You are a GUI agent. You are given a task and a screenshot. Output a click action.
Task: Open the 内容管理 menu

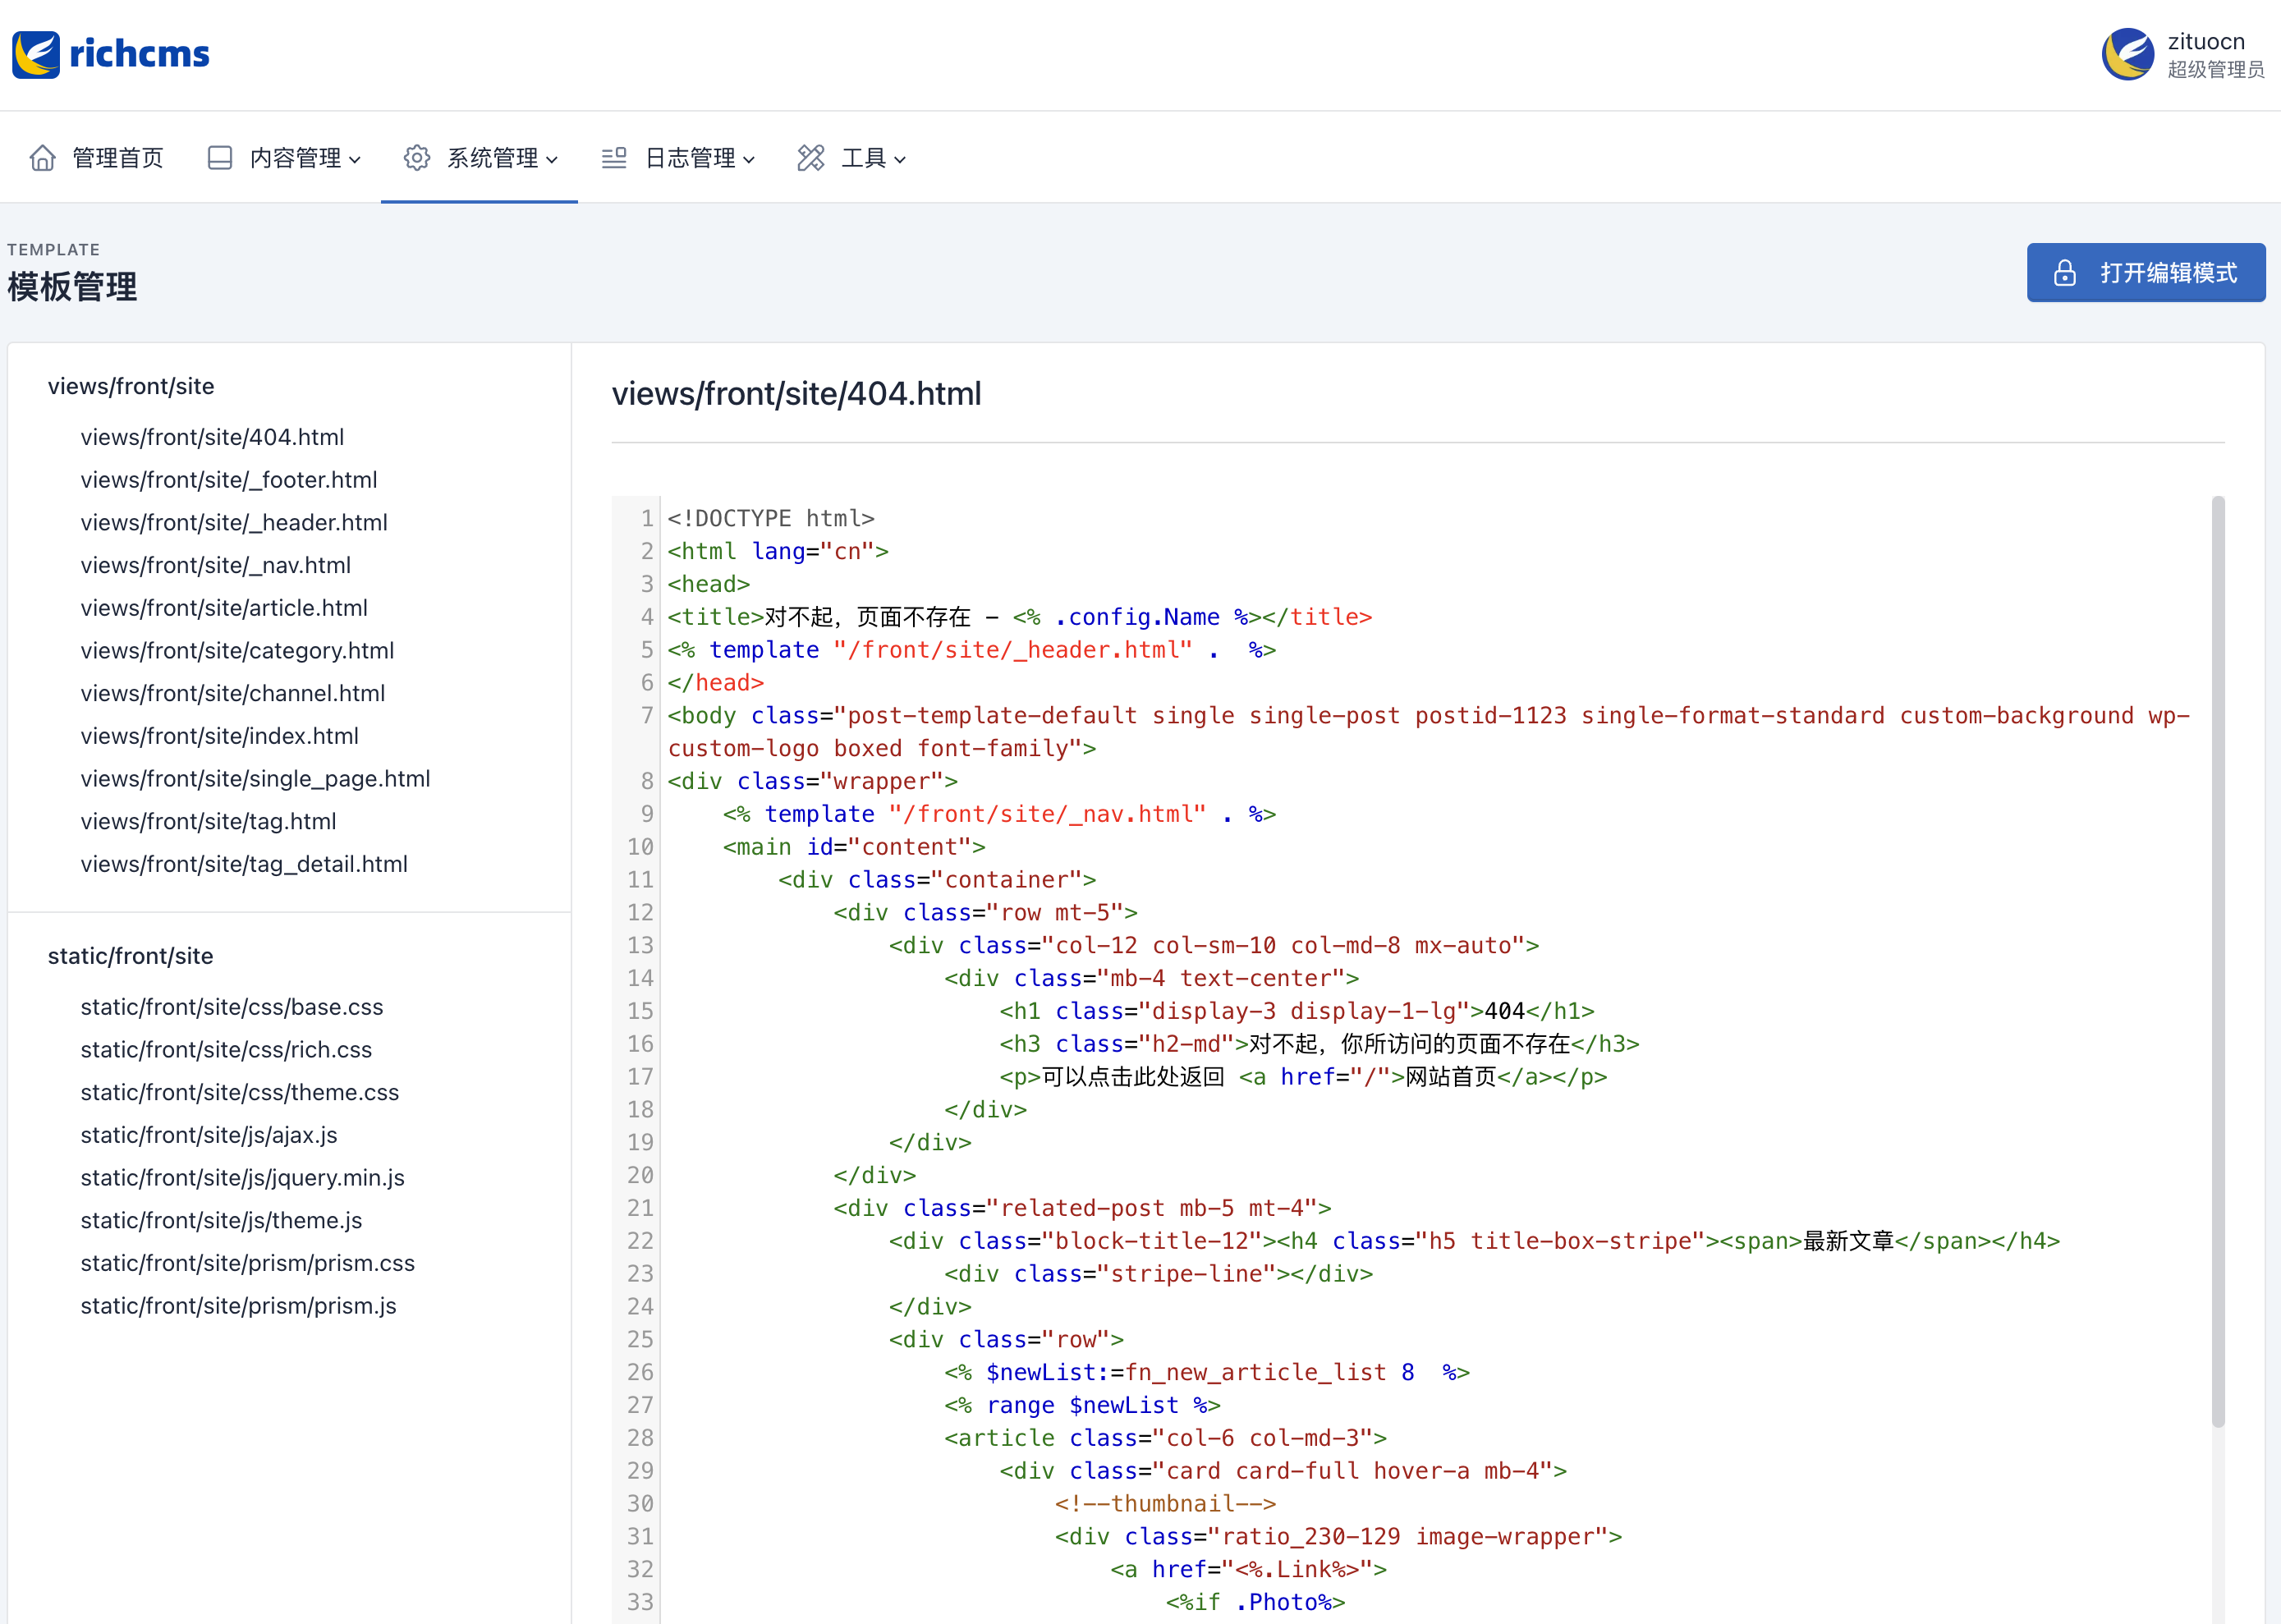284,158
